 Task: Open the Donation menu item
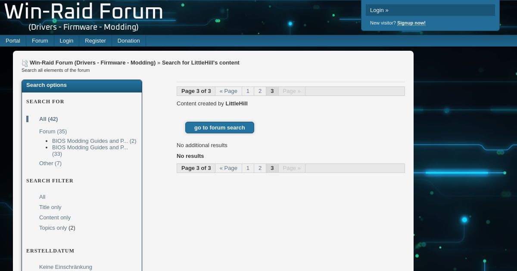point(129,40)
